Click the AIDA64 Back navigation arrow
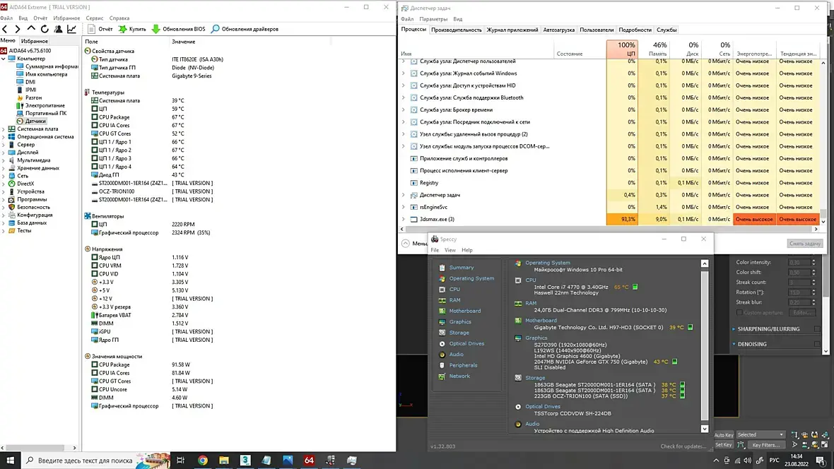This screenshot has height=469, width=834. 6,29
